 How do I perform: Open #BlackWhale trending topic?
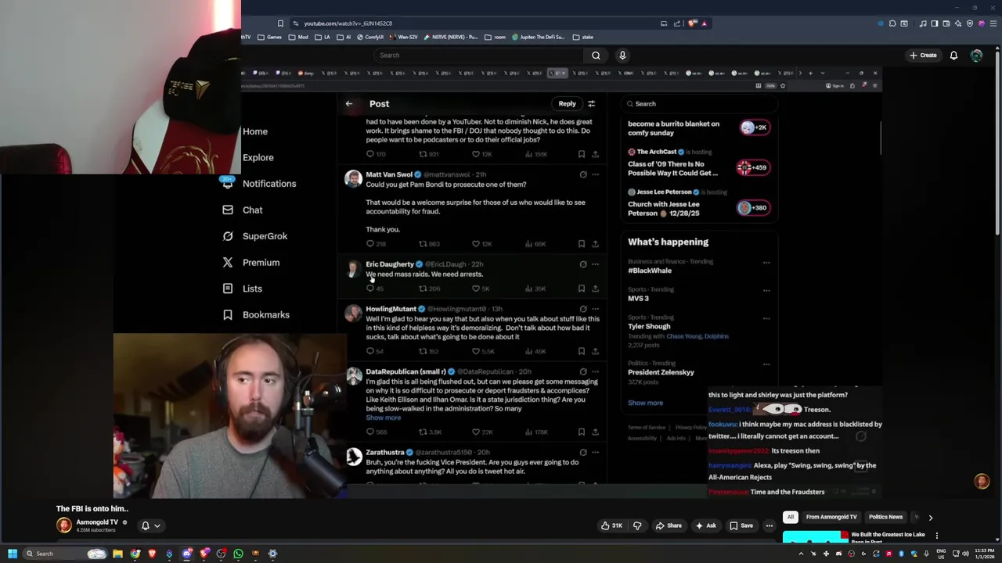[650, 271]
